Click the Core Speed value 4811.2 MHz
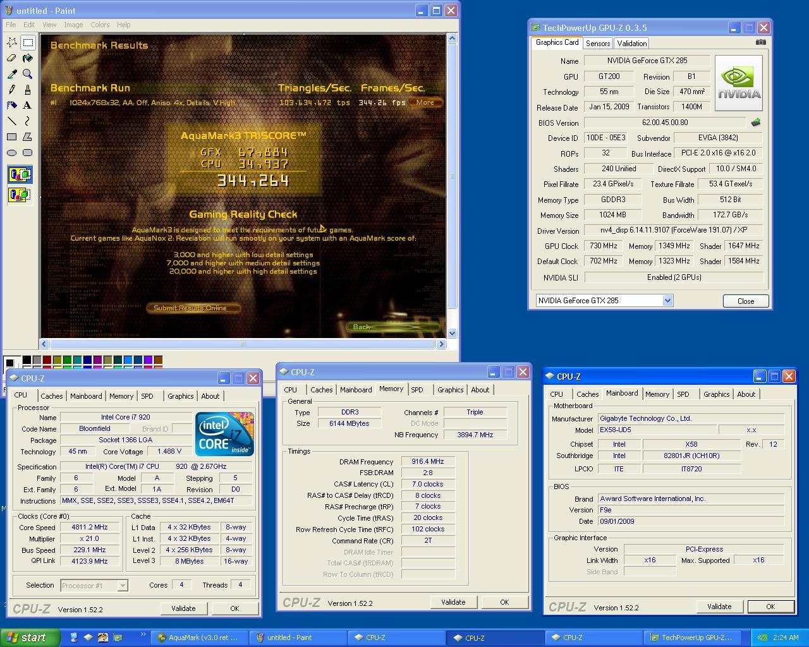The image size is (809, 647). point(89,527)
